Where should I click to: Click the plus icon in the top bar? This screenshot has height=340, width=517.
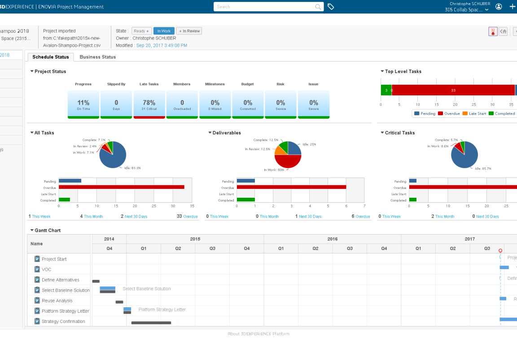[x=513, y=7]
